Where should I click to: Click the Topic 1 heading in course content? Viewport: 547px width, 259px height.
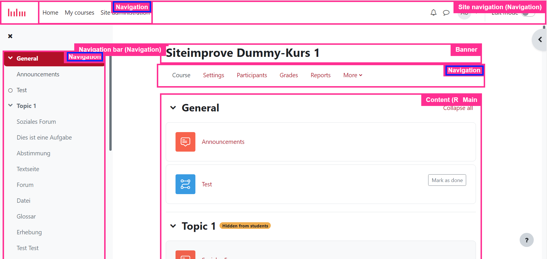point(199,226)
